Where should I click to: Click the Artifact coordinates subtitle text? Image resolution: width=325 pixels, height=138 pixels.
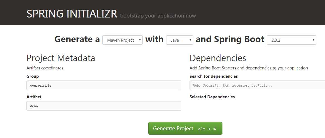(x=45, y=68)
